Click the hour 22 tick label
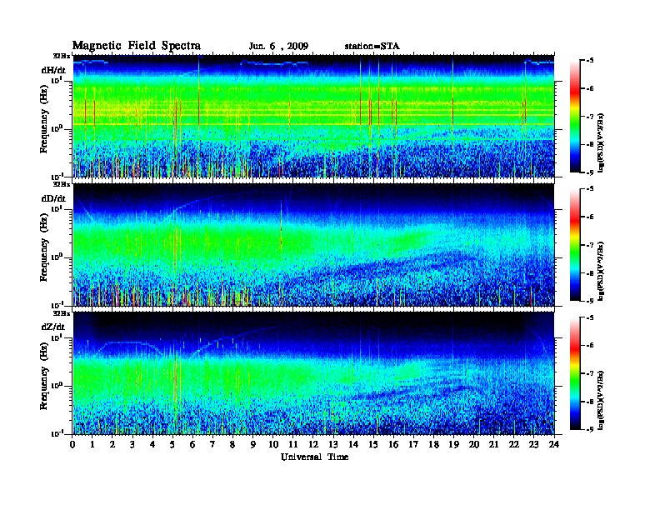This screenshot has width=660, height=510. coord(514,444)
